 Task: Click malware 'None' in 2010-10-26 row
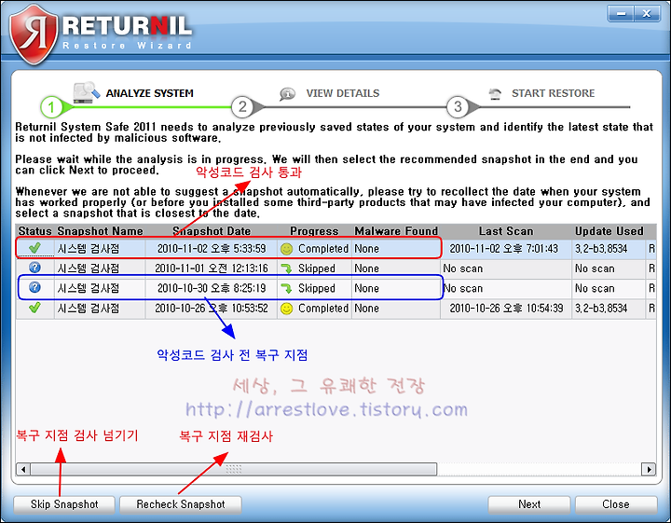(367, 309)
